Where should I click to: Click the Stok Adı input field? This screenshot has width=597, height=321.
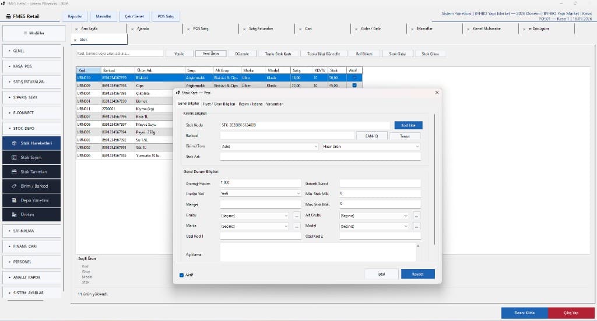320,157
